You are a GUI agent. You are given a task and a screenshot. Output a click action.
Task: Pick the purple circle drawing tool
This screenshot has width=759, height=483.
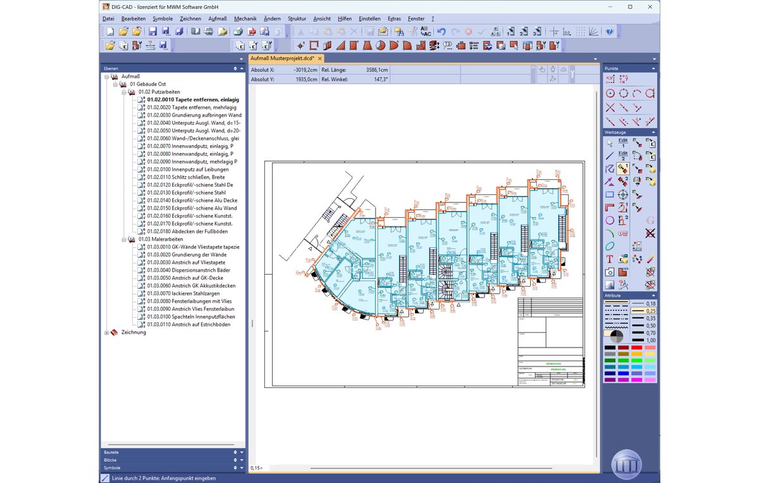pos(610,220)
